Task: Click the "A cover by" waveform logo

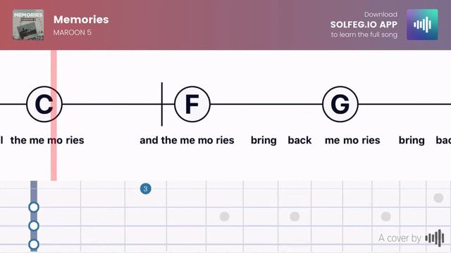Action: 435,238
